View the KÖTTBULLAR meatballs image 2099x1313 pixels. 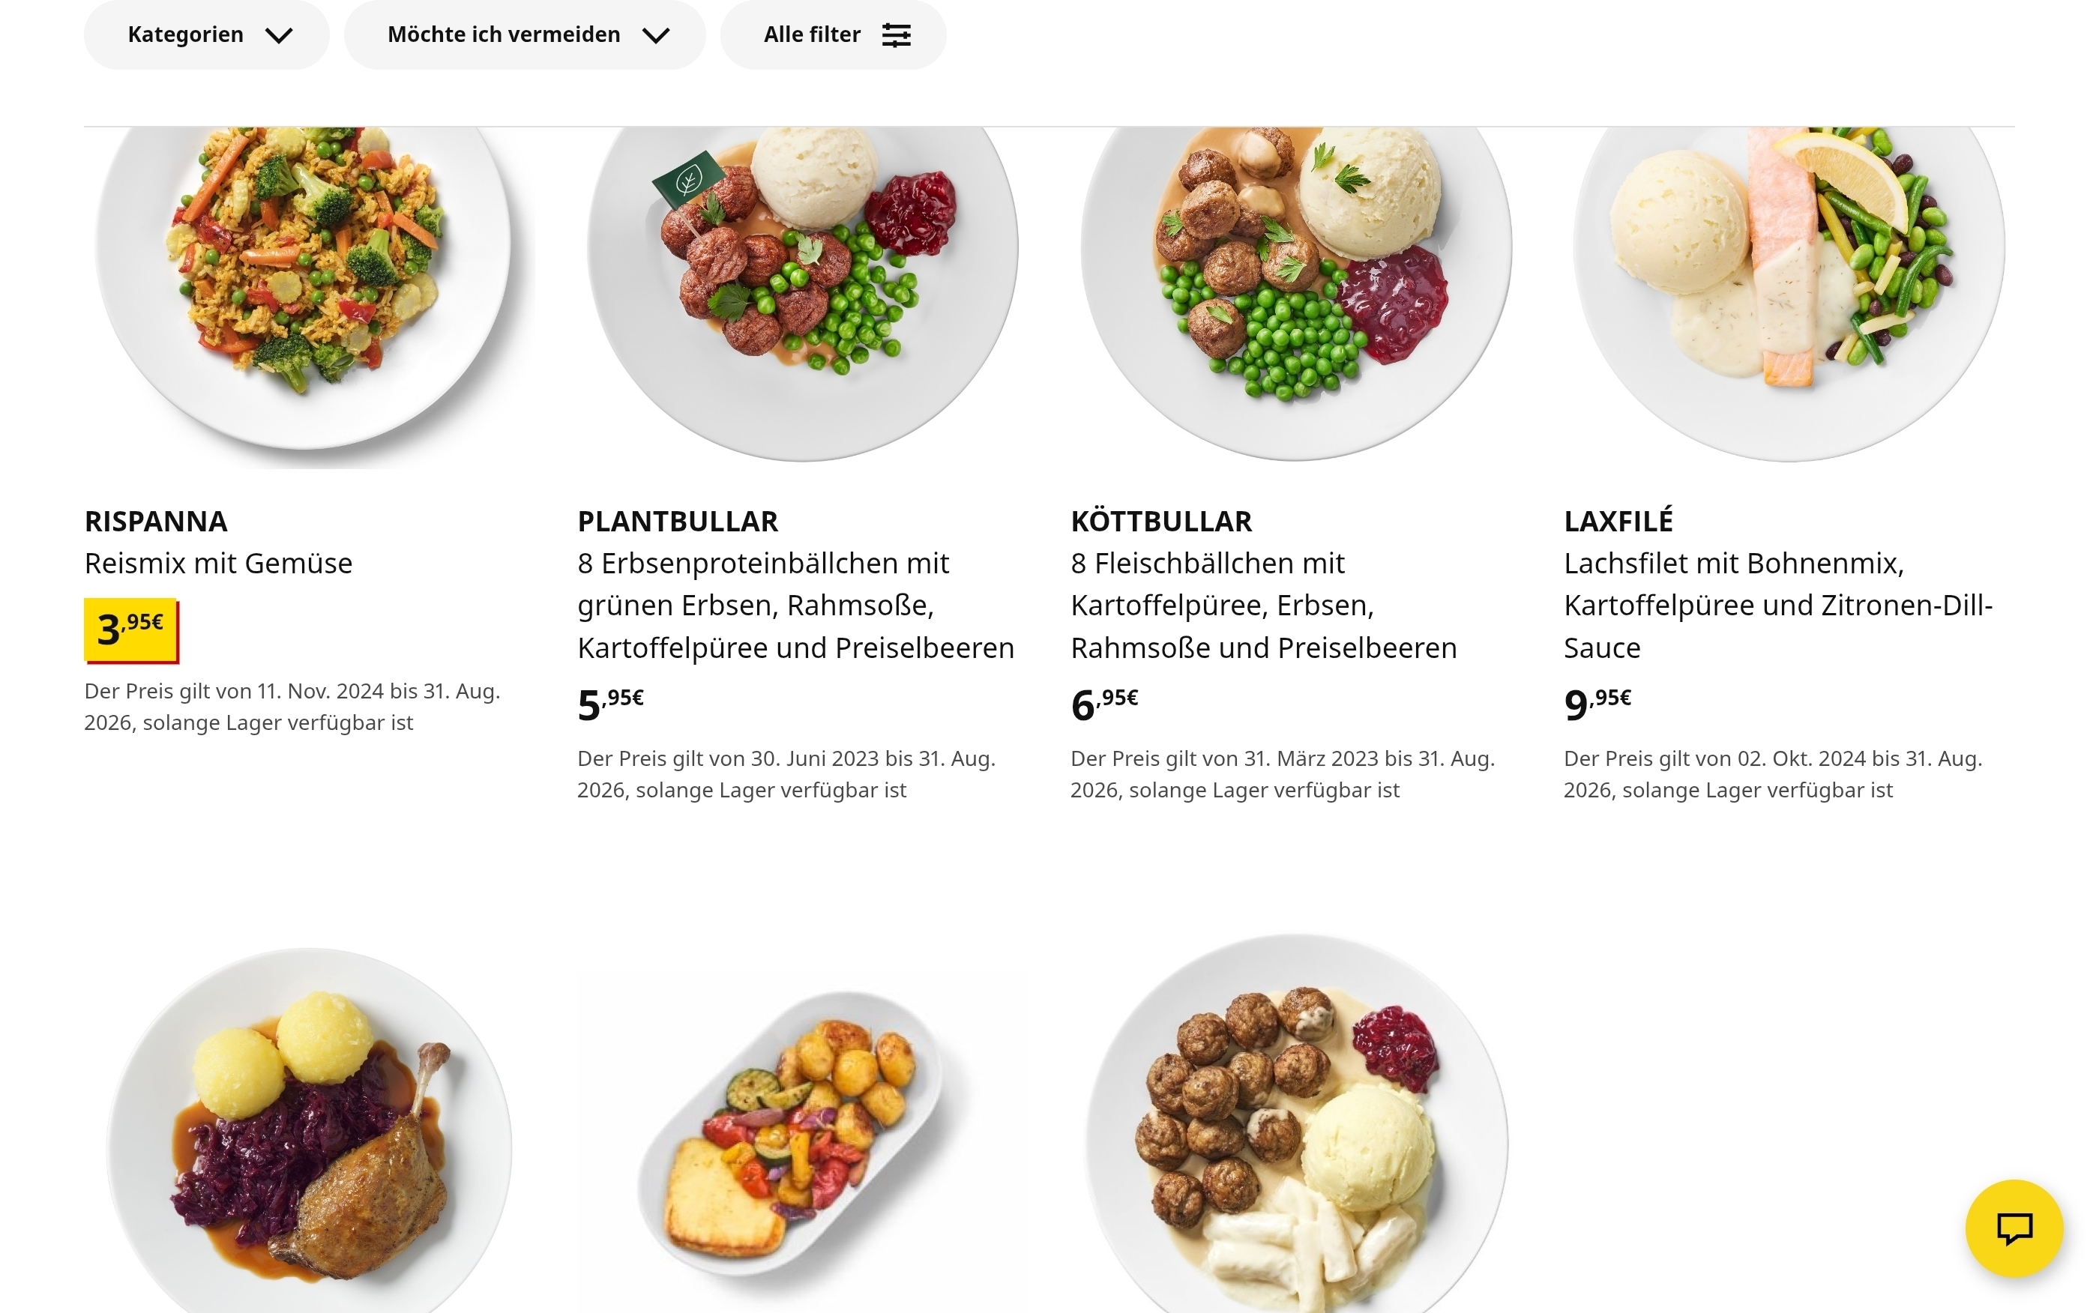[x=1295, y=278]
